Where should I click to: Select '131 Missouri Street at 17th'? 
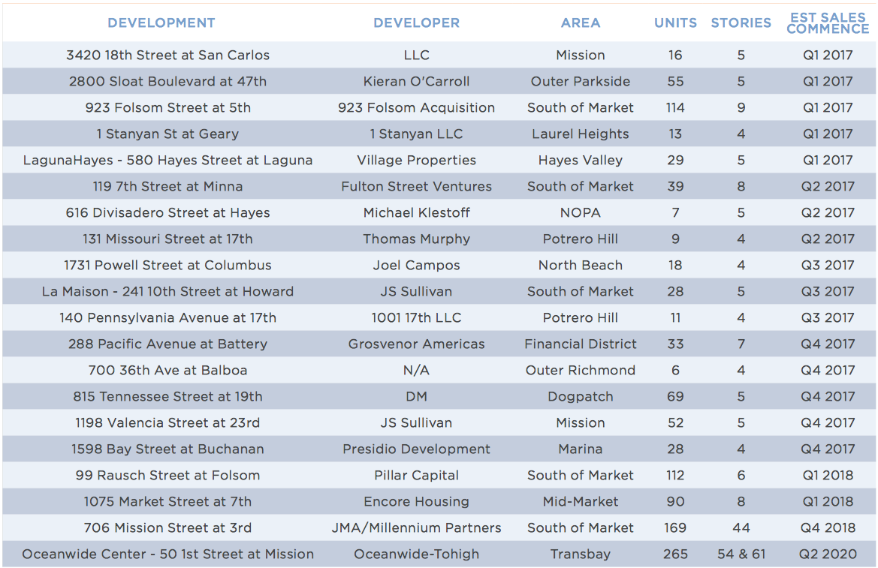click(167, 239)
